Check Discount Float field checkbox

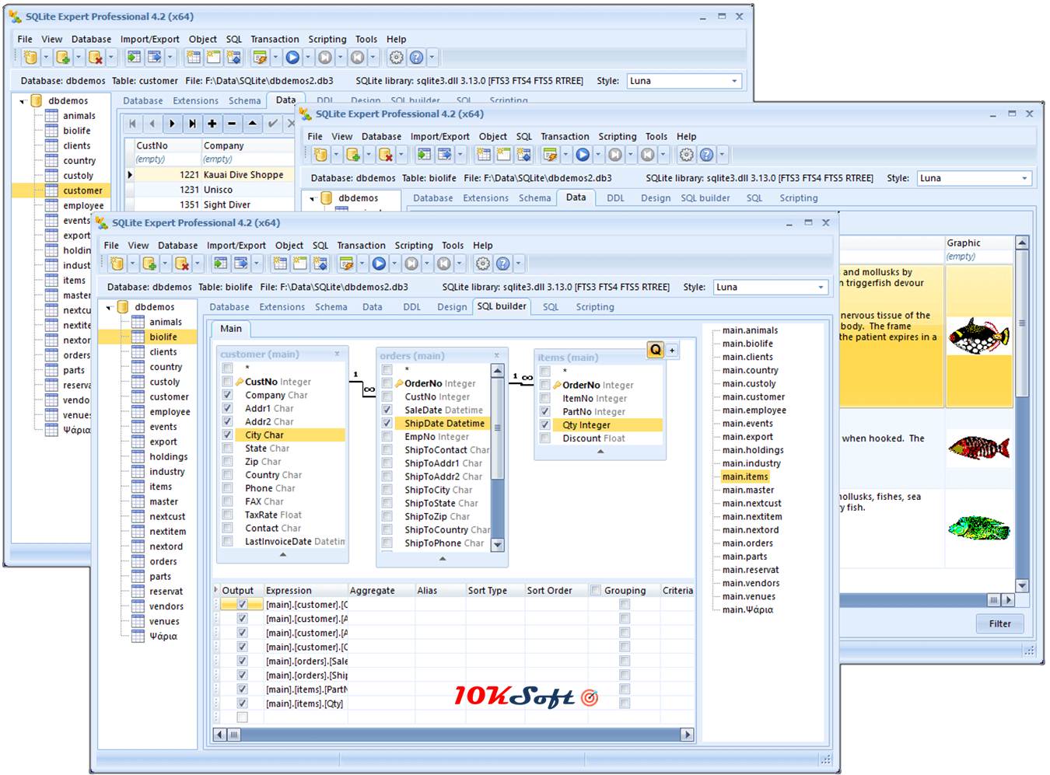point(545,438)
